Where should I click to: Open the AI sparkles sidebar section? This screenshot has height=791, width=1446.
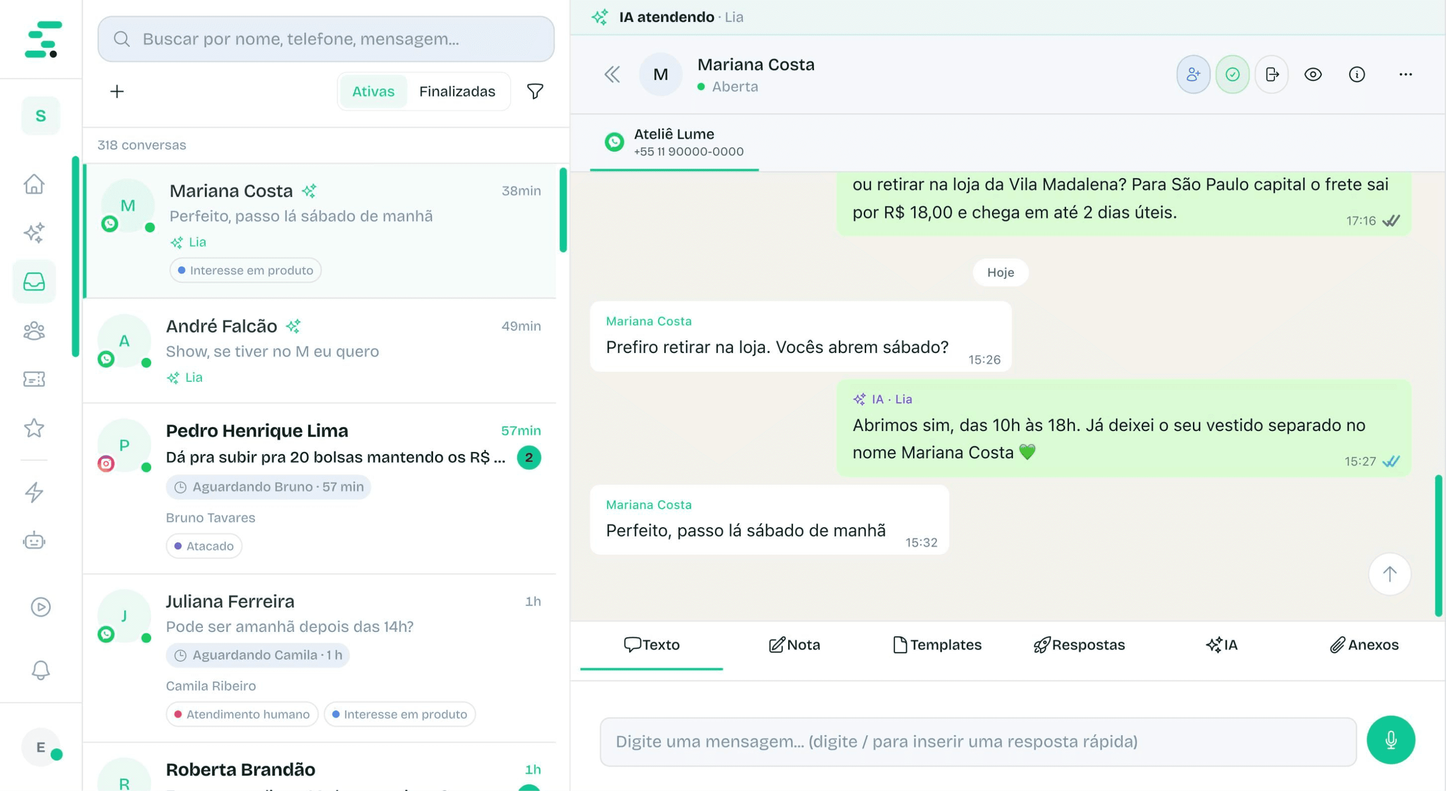[34, 232]
